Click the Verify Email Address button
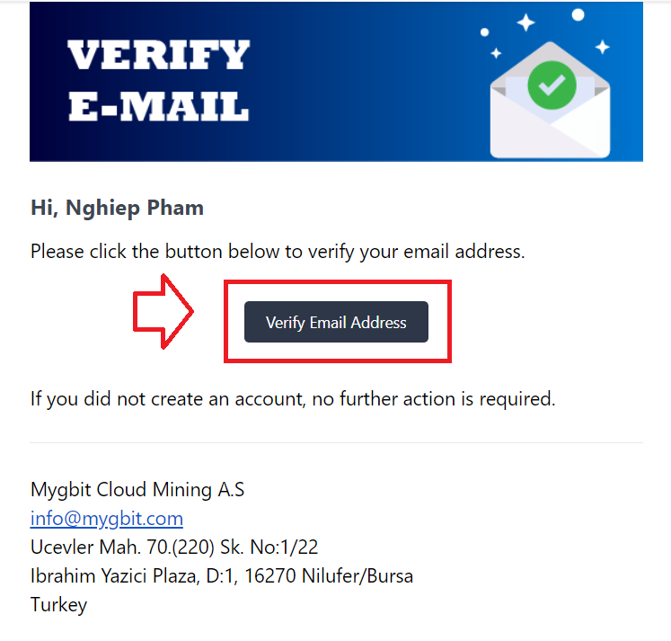The height and width of the screenshot is (641, 671). point(336,322)
